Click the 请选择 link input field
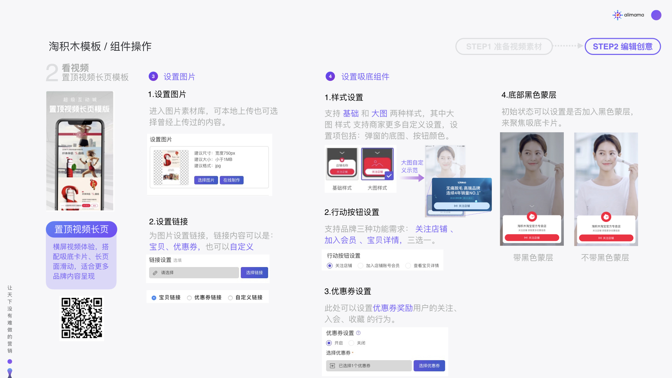Viewport: 672px width, 378px height. (x=194, y=273)
